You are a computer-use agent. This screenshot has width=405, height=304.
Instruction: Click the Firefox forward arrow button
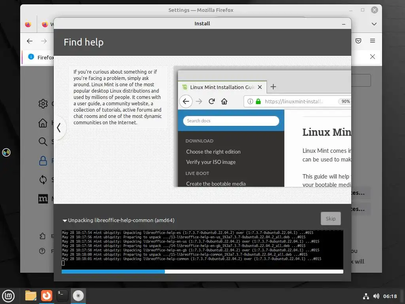click(x=44, y=41)
